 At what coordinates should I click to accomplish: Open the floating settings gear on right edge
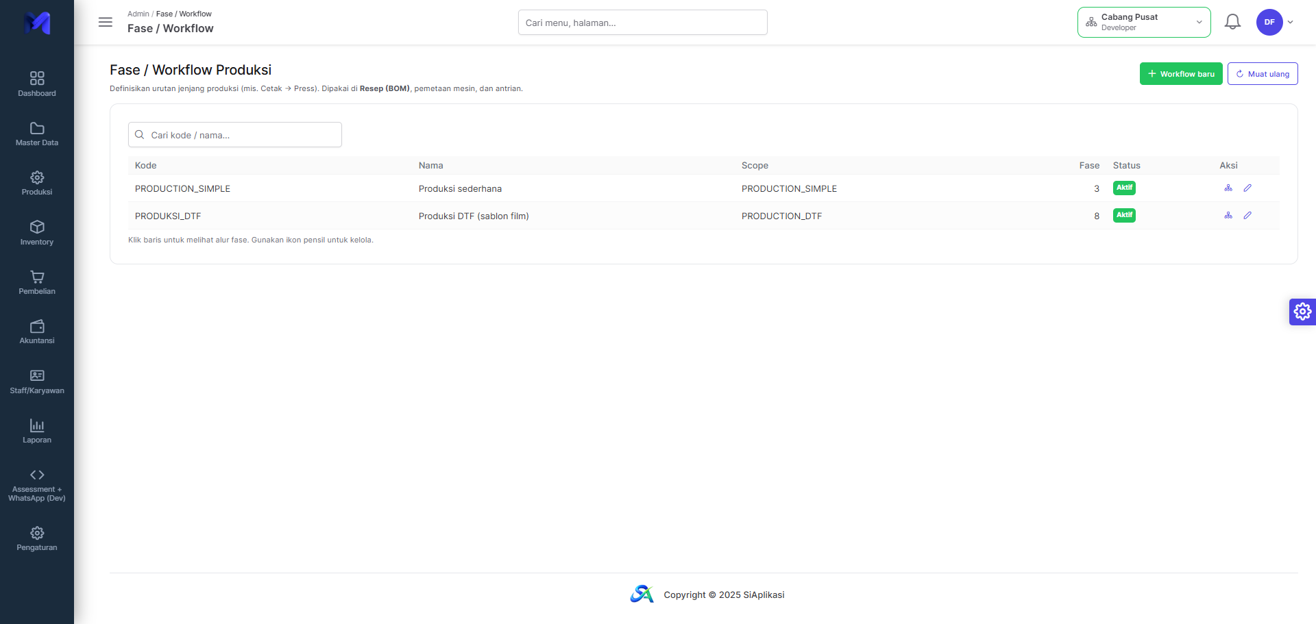click(x=1302, y=312)
